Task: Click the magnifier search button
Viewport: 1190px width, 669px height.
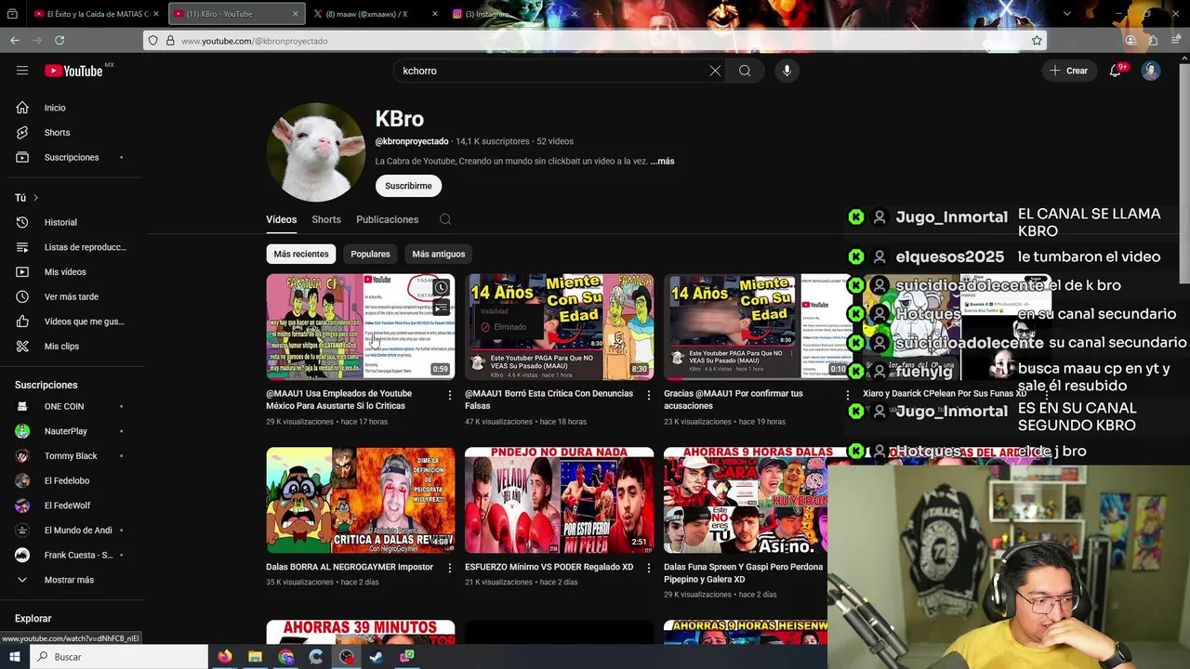Action: click(745, 71)
